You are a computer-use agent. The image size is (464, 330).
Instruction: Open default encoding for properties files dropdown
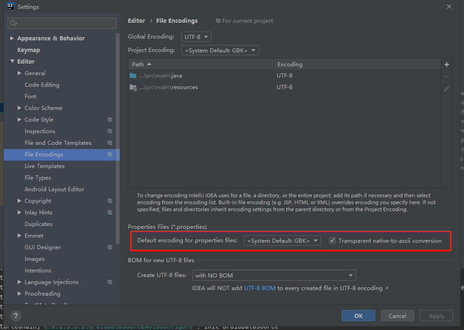click(282, 240)
